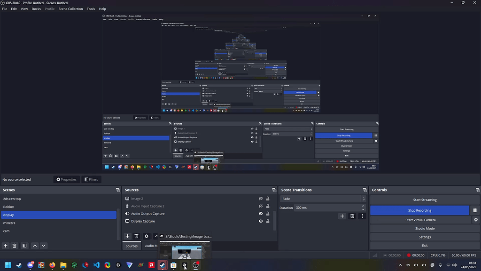Open the transition options three-dot menu
Image resolution: width=481 pixels, height=271 pixels.
[x=362, y=216]
